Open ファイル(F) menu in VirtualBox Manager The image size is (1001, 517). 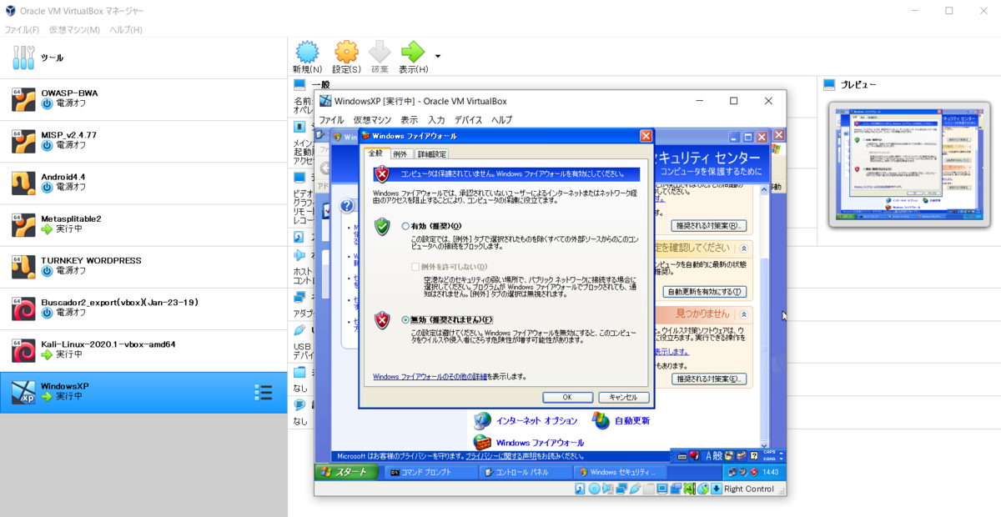(x=21, y=30)
